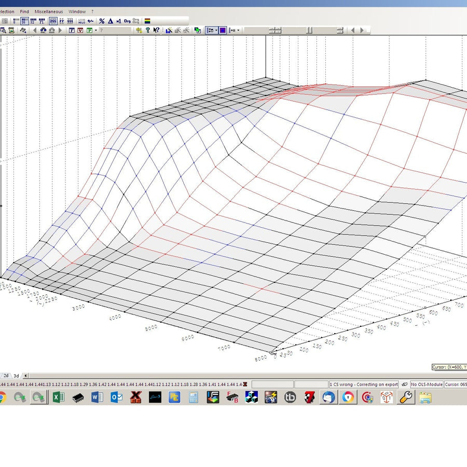The height and width of the screenshot is (467, 467).
Task: Open the Find menu
Action: click(24, 11)
